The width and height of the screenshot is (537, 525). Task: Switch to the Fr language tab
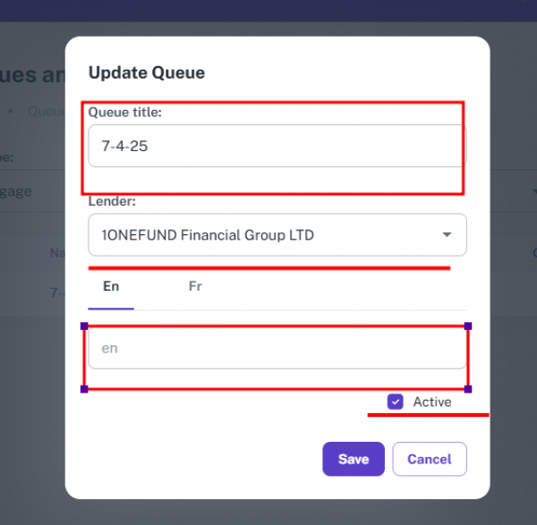tap(195, 286)
